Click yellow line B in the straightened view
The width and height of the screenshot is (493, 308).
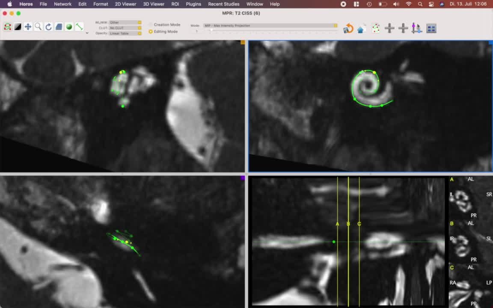pos(348,241)
